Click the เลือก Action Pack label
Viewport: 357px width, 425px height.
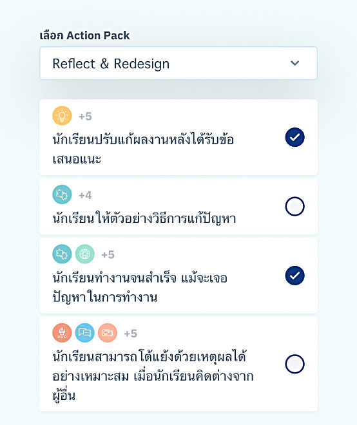pyautogui.click(x=84, y=35)
